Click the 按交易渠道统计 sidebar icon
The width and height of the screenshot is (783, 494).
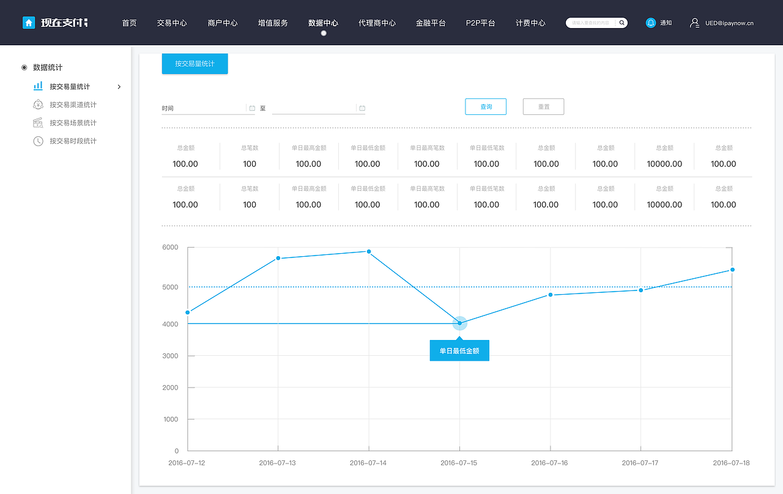coord(38,105)
